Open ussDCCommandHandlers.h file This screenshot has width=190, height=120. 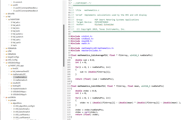pos(26,11)
